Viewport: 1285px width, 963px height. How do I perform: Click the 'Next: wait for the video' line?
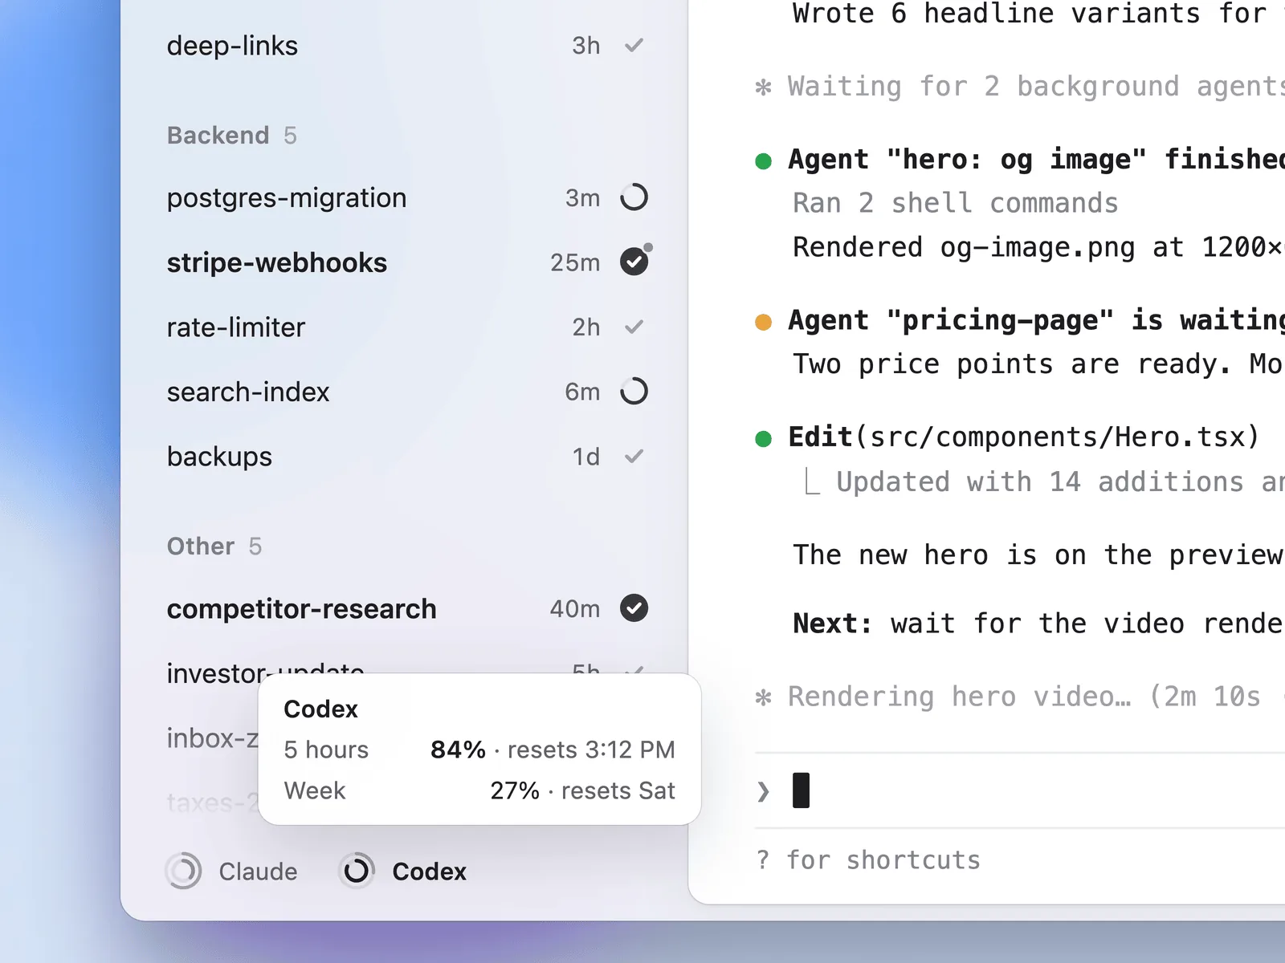point(1038,624)
